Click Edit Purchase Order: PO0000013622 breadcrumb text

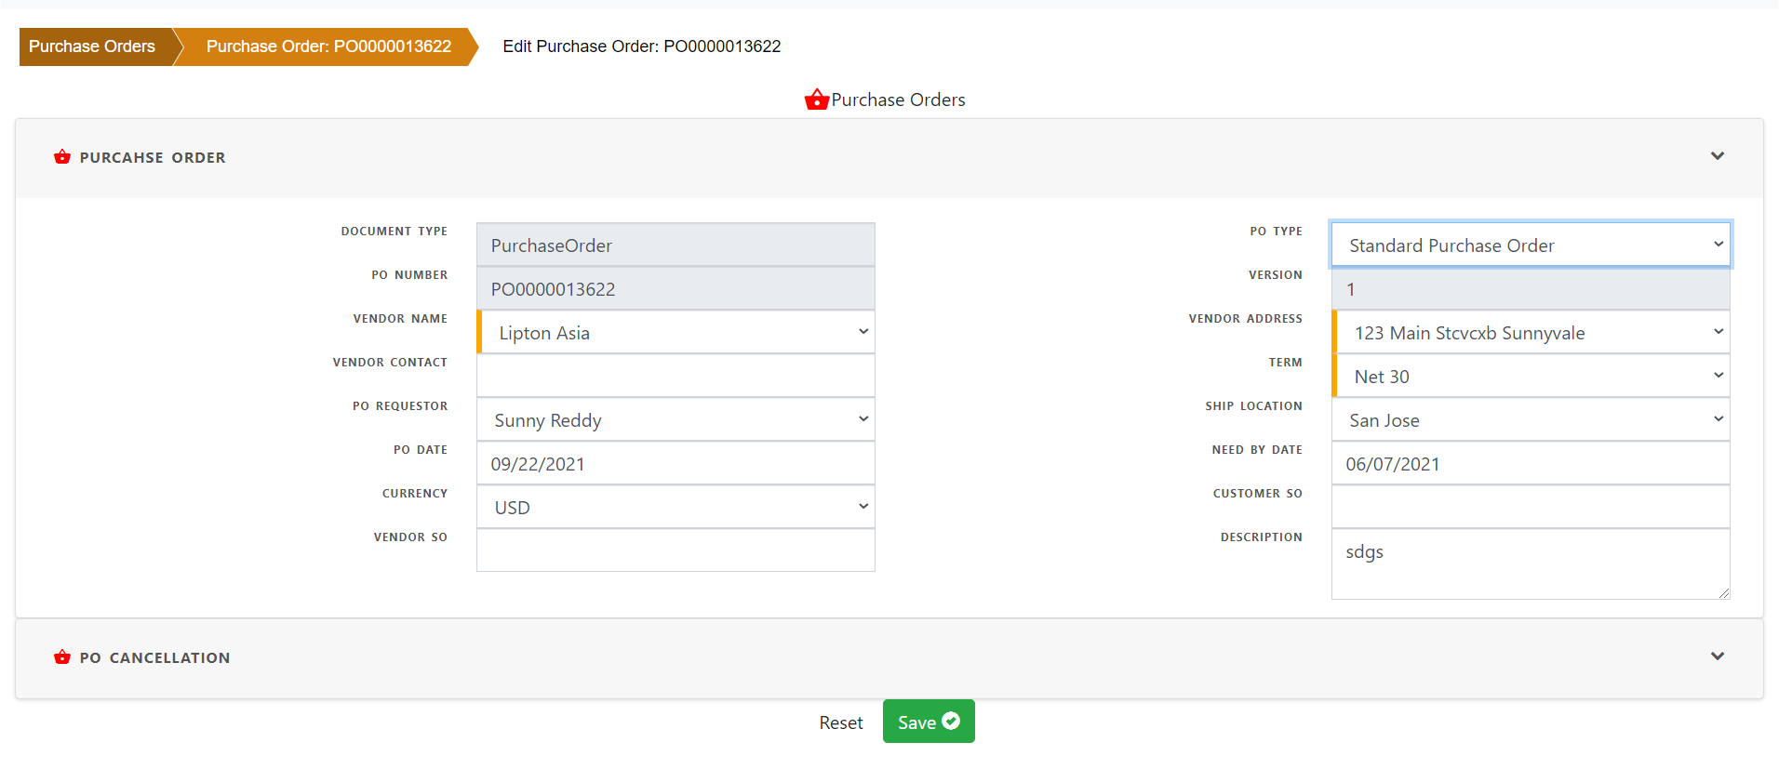642,46
